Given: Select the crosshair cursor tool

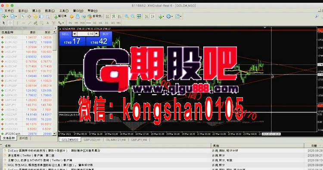Looking at the screenshot, I should [x=10, y=23].
